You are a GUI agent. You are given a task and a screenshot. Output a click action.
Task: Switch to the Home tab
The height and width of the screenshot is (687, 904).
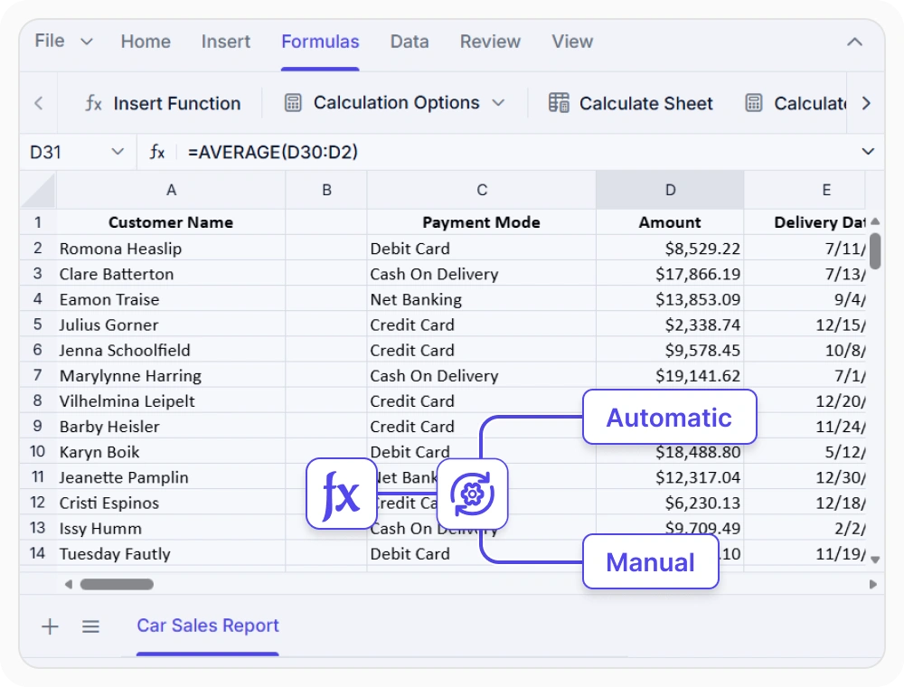pos(146,42)
